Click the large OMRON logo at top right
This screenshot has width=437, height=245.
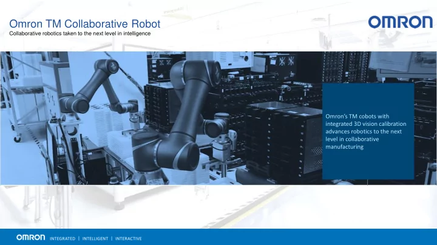[400, 22]
